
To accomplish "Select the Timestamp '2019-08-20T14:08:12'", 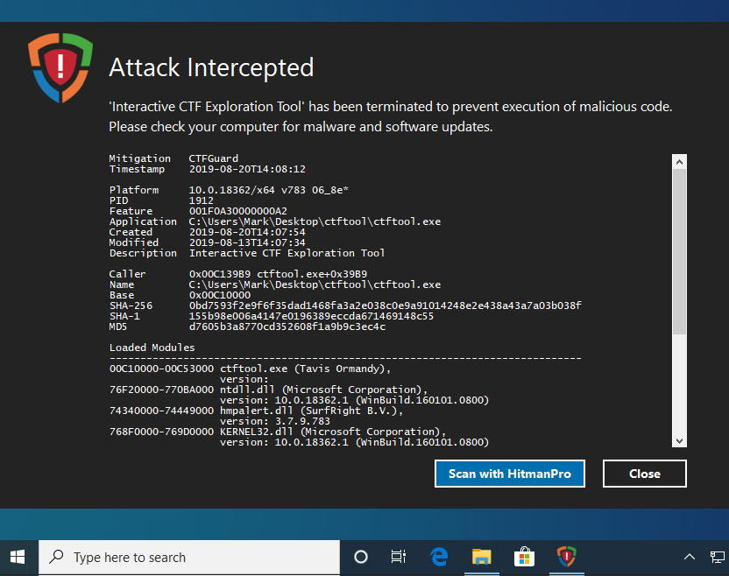I will coord(247,169).
